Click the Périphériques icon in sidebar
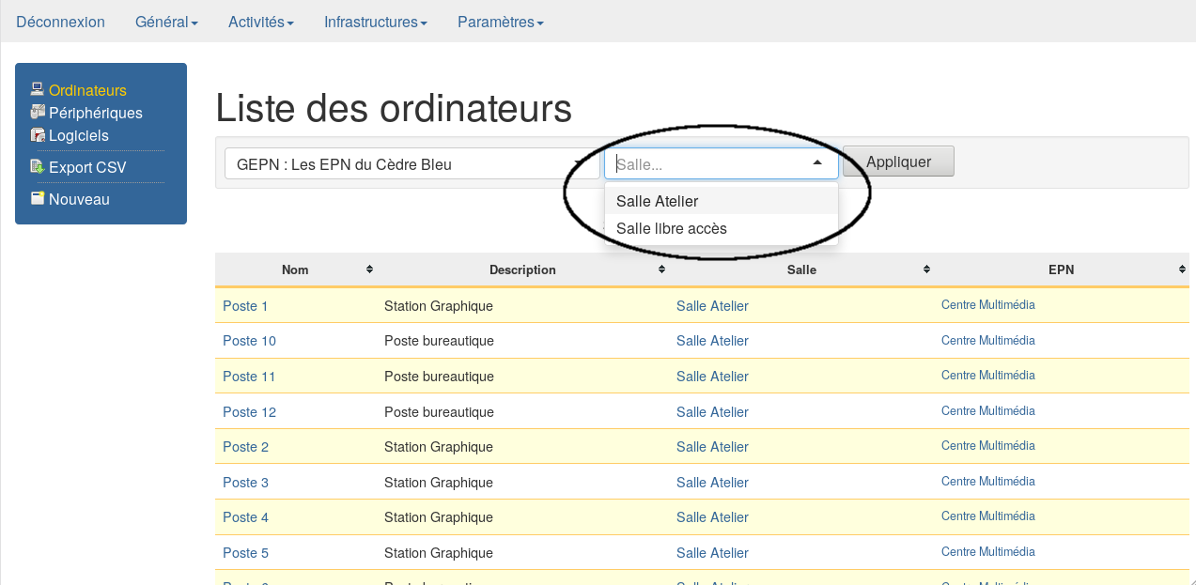 (37, 113)
